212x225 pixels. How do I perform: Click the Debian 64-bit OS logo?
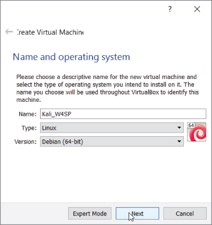point(196,132)
